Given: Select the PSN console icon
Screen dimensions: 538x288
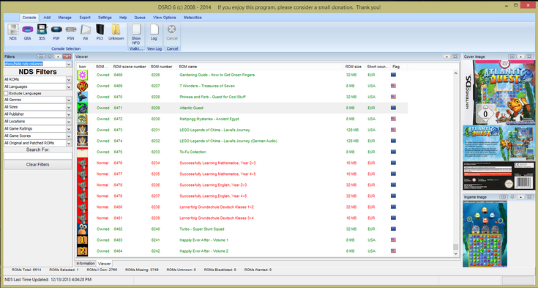Looking at the screenshot, I should [x=71, y=30].
